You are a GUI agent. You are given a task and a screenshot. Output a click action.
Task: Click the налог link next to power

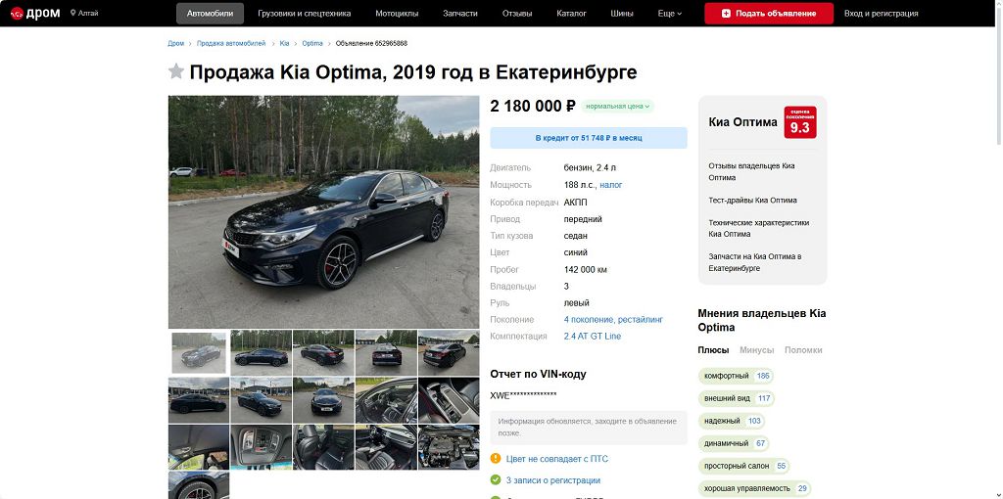pyautogui.click(x=611, y=185)
